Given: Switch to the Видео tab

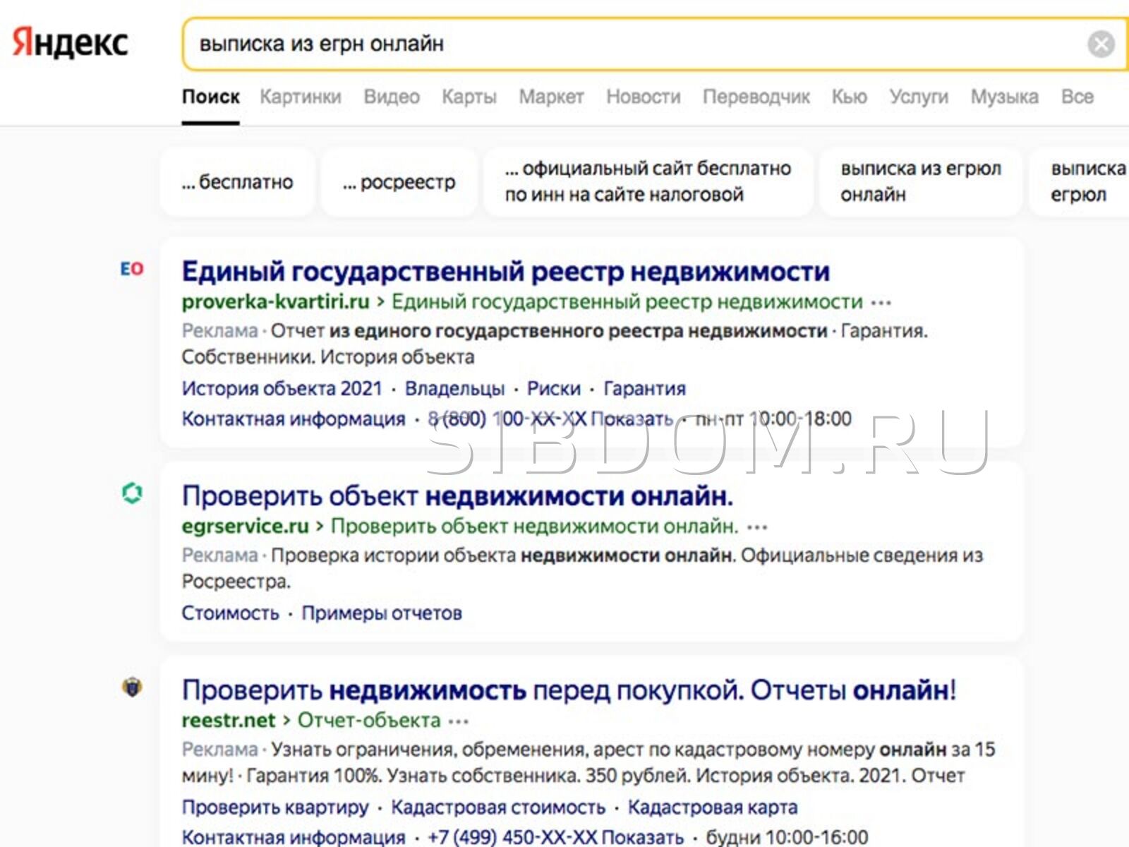Looking at the screenshot, I should tap(392, 97).
